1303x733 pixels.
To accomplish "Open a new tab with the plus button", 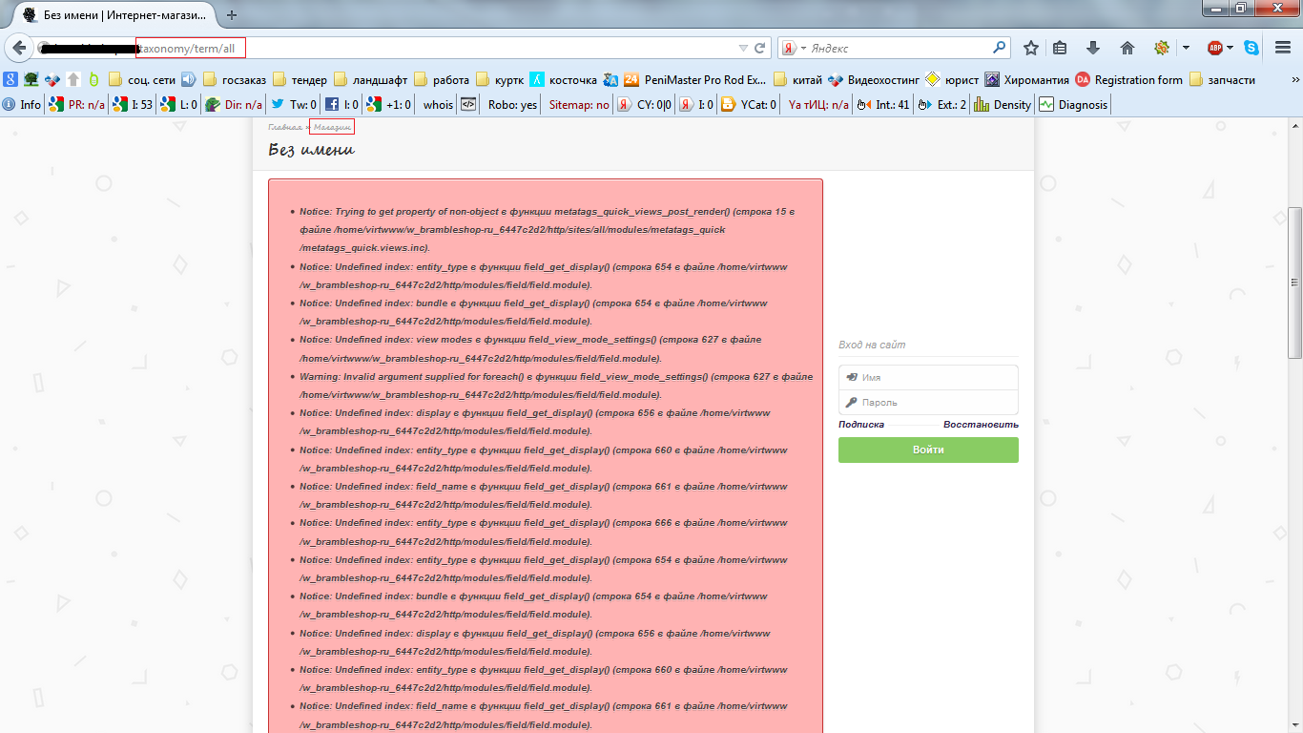I will pos(232,14).
